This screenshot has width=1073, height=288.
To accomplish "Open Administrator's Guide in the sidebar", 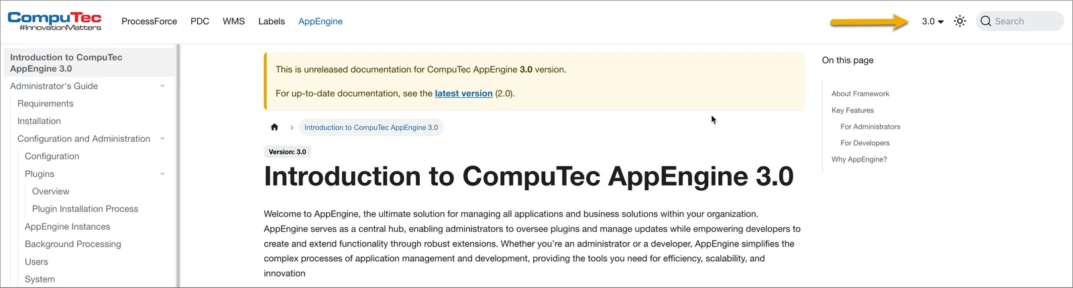I will click(x=54, y=86).
